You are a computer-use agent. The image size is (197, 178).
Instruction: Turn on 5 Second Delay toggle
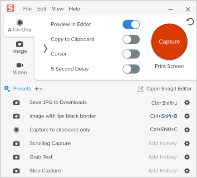click(x=131, y=69)
